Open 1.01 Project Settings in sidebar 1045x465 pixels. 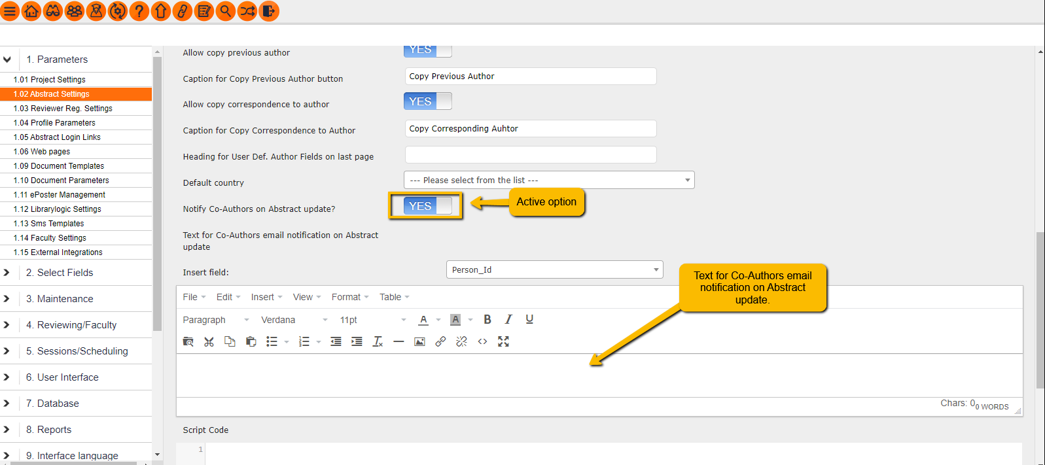[x=50, y=80]
